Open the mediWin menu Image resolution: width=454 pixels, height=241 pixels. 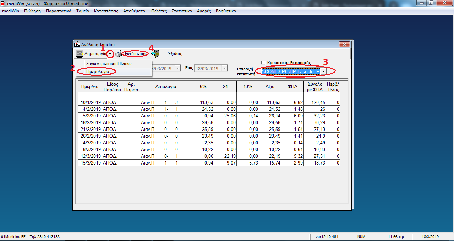(x=11, y=11)
